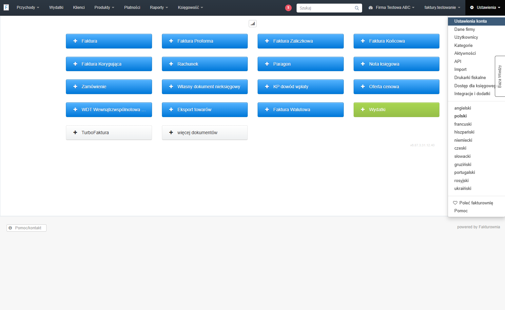Image resolution: width=505 pixels, height=310 pixels.
Task: Create a new Oferta cenowa
Action: tap(397, 87)
